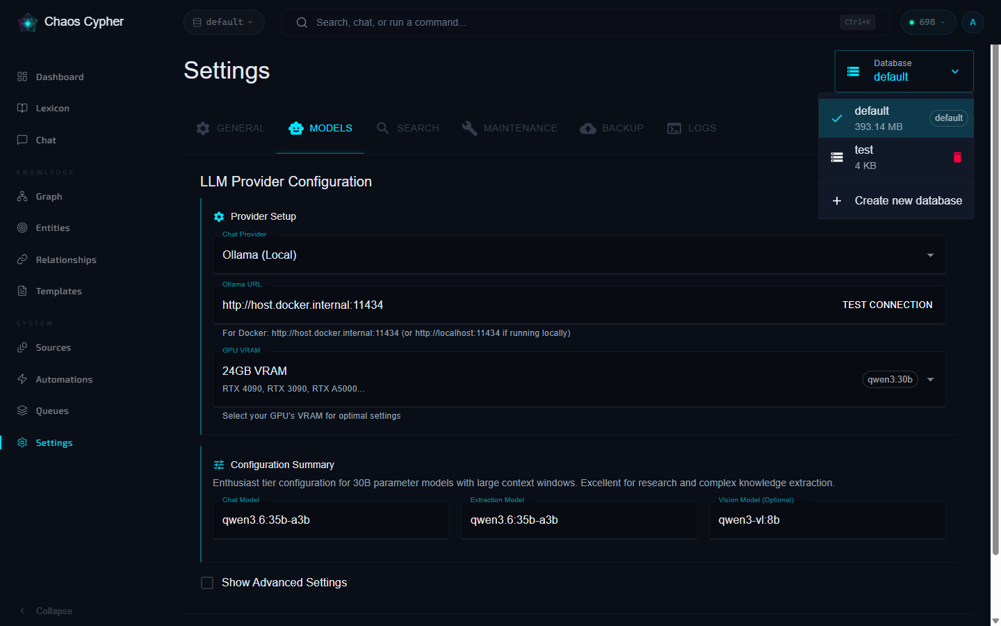Image resolution: width=1001 pixels, height=626 pixels.
Task: Open the GPU VRAM dropdown
Action: 579,379
